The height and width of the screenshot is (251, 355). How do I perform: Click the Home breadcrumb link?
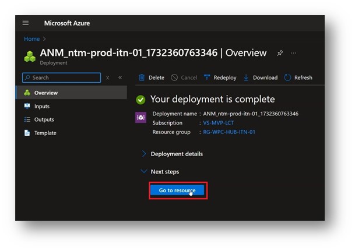click(31, 39)
